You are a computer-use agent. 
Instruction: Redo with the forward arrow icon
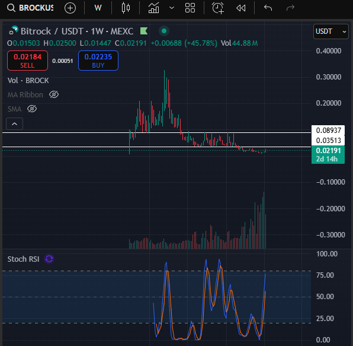tap(290, 8)
